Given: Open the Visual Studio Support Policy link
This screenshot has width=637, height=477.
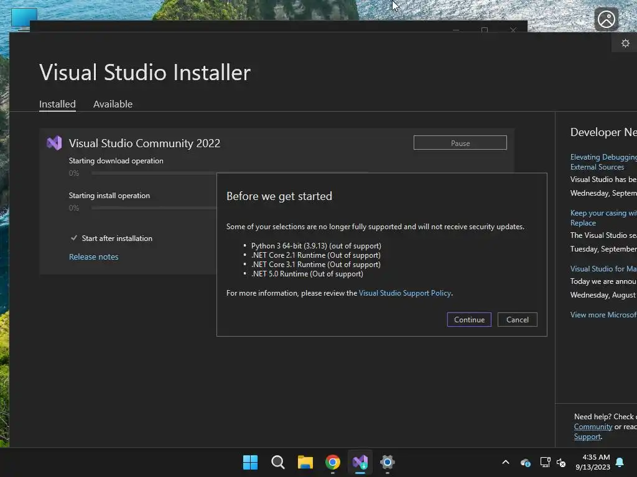Looking at the screenshot, I should click(404, 293).
